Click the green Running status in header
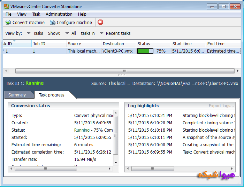 pyautogui.click(x=35, y=83)
